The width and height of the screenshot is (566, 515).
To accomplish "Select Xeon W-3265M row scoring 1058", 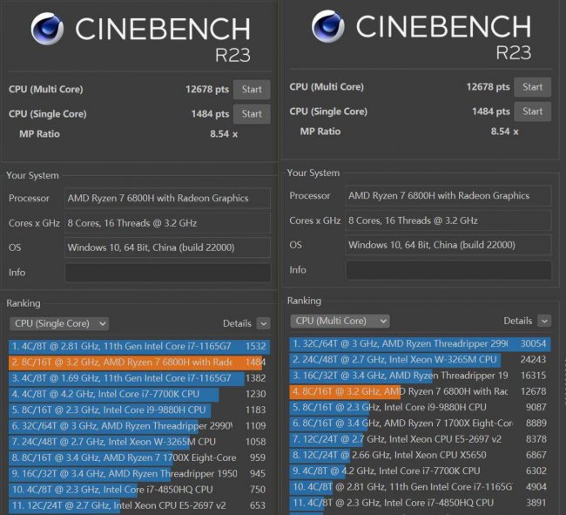I will (x=139, y=442).
